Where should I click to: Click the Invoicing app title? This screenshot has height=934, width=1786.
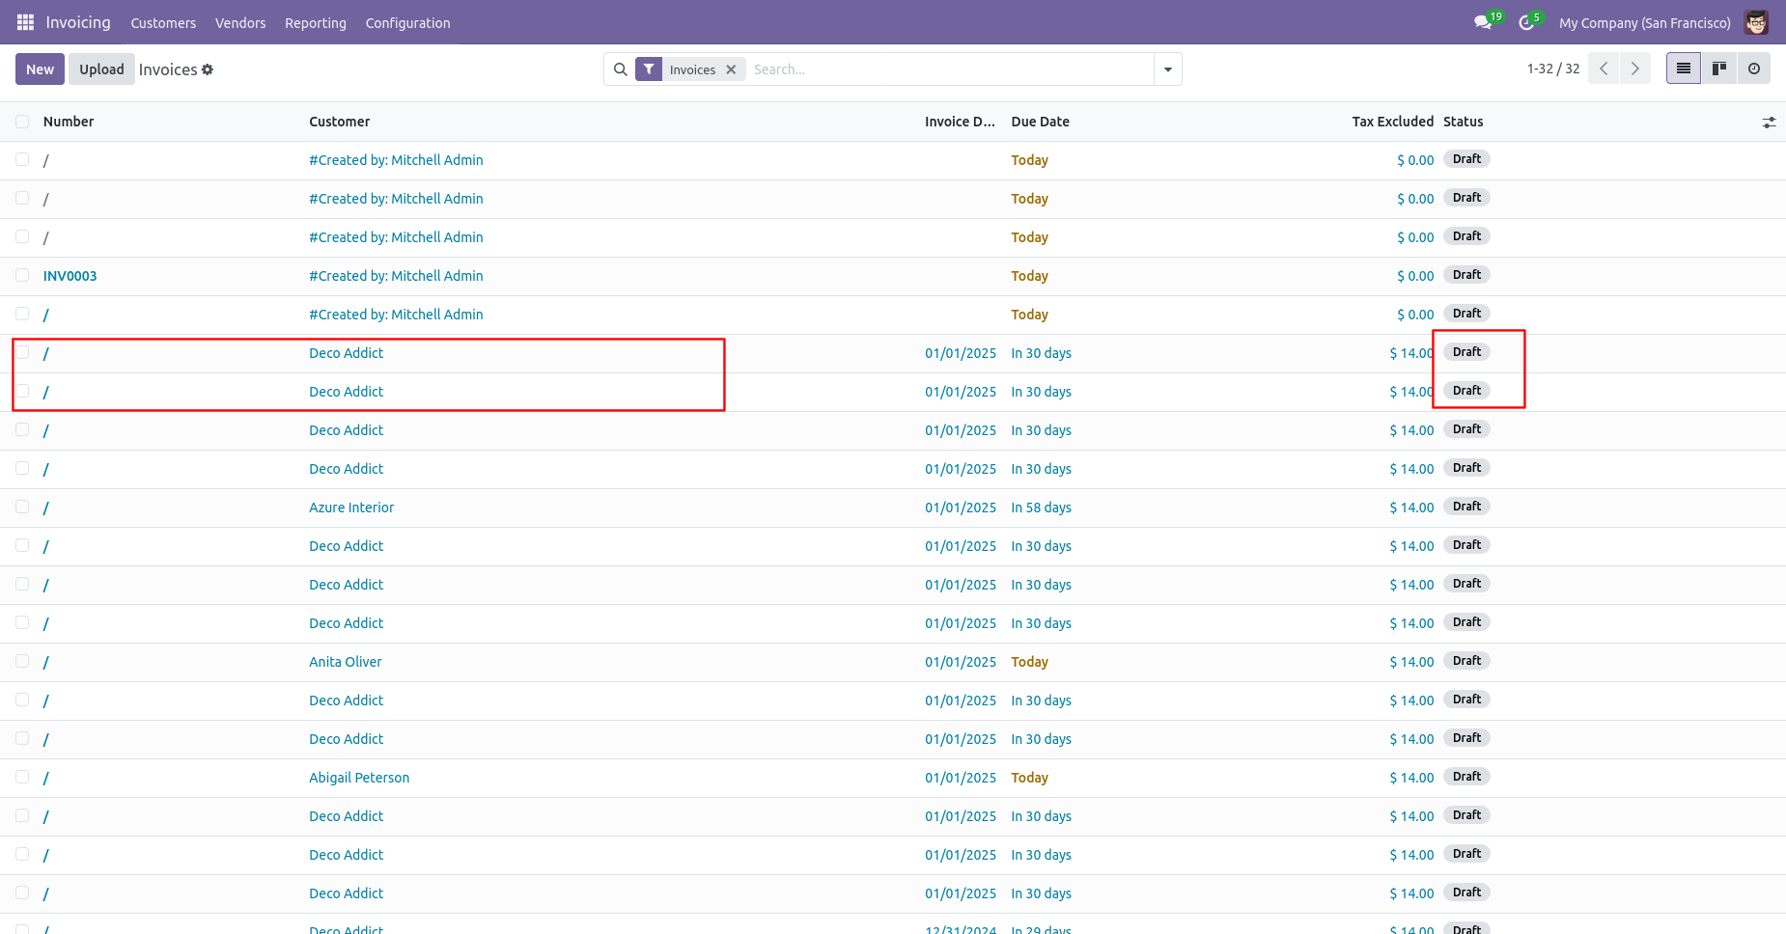click(x=78, y=22)
